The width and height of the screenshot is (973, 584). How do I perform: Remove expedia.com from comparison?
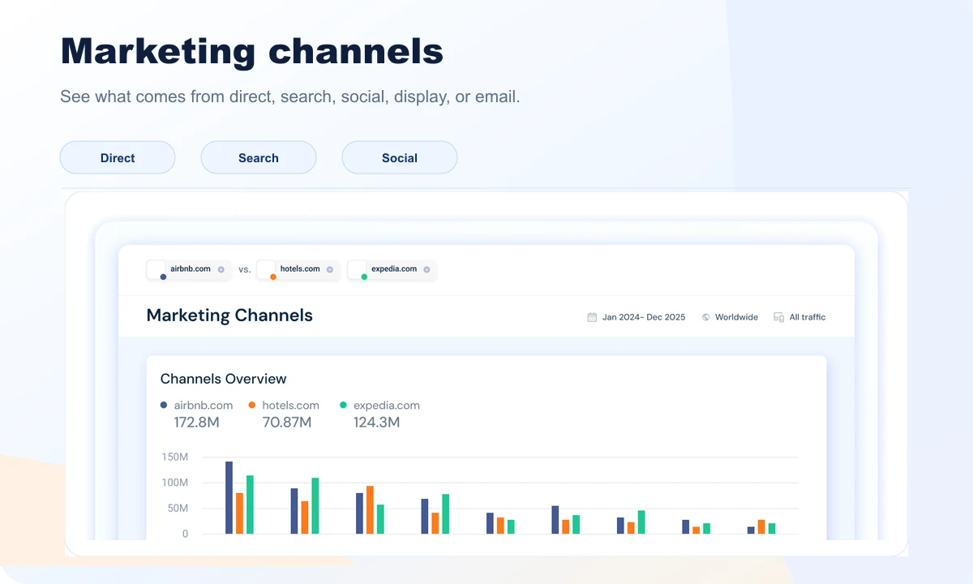tap(426, 269)
